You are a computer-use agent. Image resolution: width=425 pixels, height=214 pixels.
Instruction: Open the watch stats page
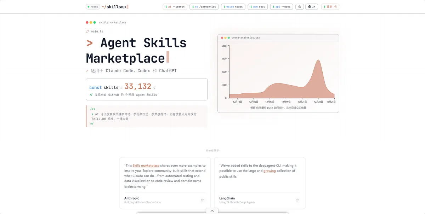[x=233, y=7]
